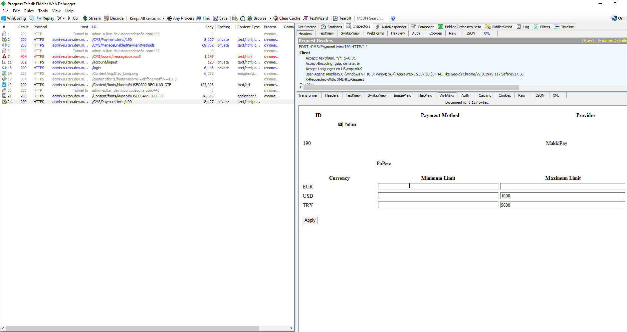Open the Keep: All sessions dropdown

click(147, 18)
